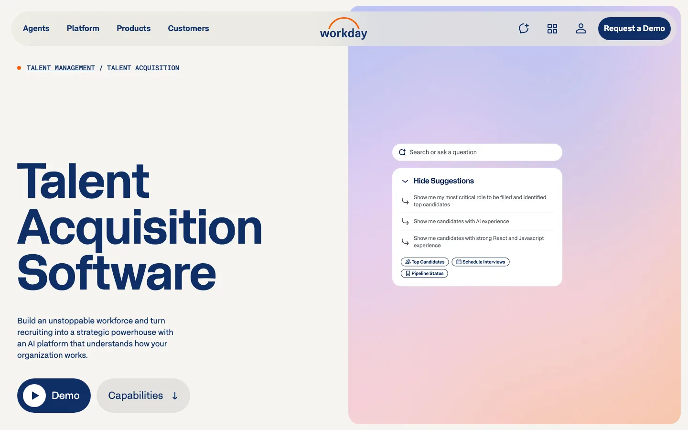Click the Search or ask a question field
The height and width of the screenshot is (430, 688).
point(477,152)
